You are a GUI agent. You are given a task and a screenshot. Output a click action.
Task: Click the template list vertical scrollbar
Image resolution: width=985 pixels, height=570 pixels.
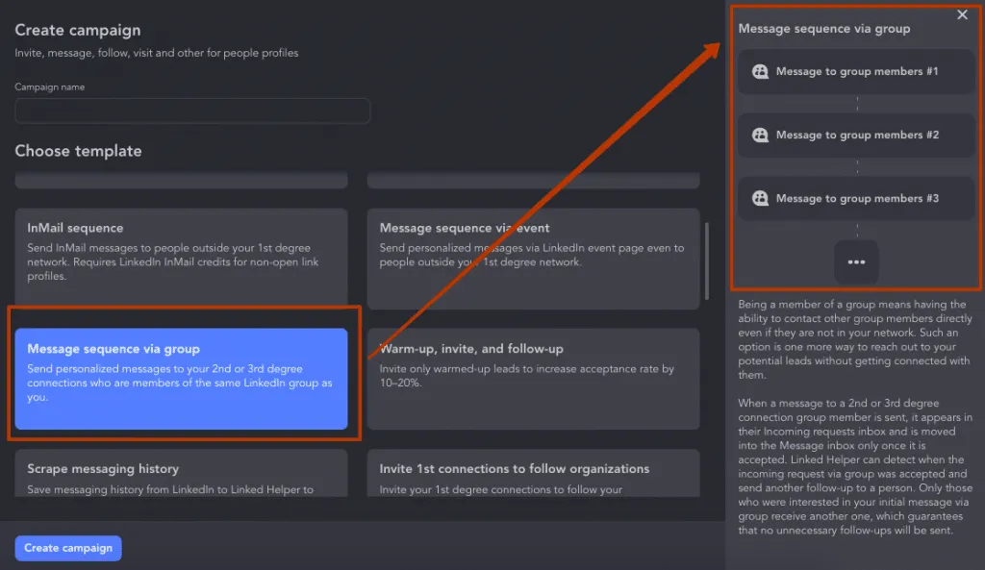(x=707, y=260)
